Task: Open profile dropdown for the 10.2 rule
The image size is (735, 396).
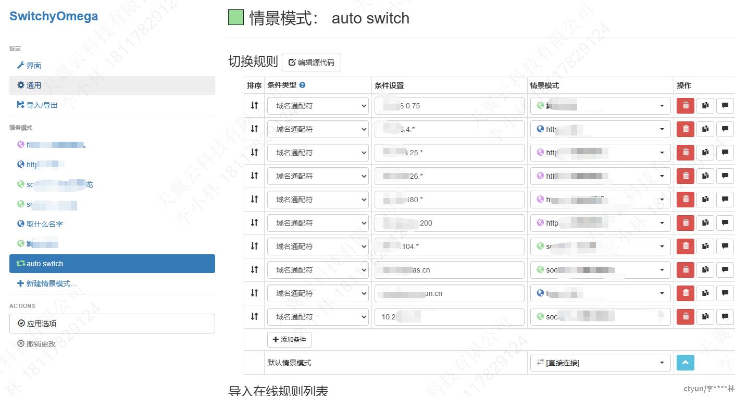Action: [x=600, y=317]
